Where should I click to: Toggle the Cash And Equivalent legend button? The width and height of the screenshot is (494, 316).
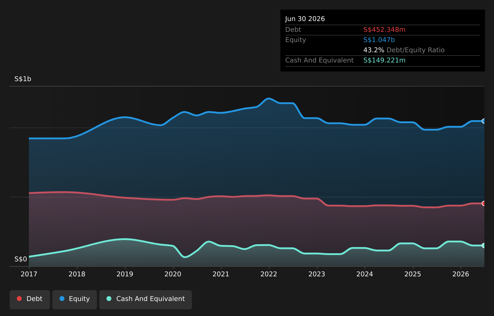point(146,299)
